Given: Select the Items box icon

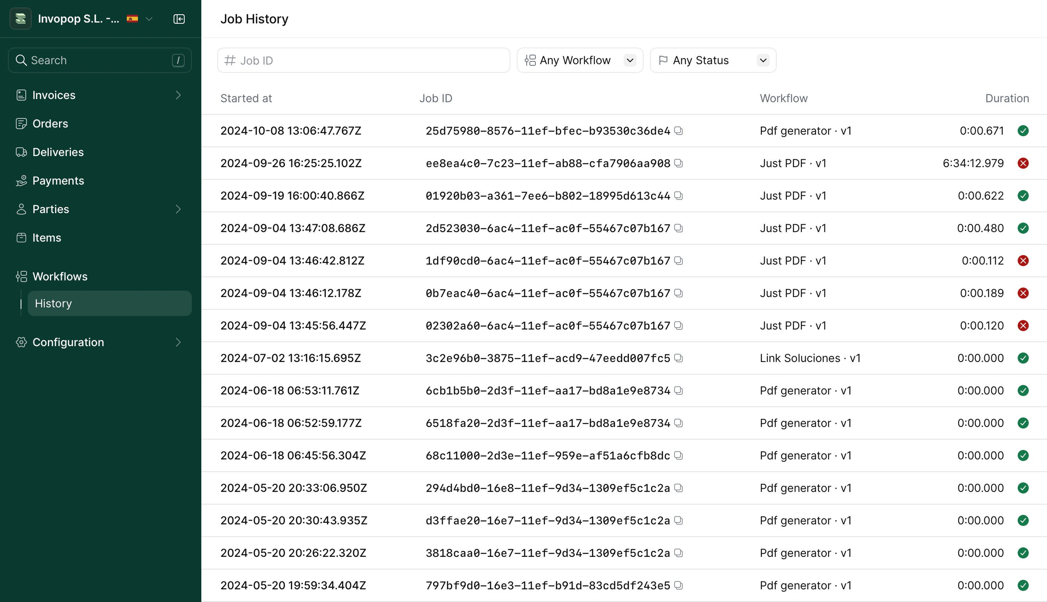Looking at the screenshot, I should (x=21, y=237).
